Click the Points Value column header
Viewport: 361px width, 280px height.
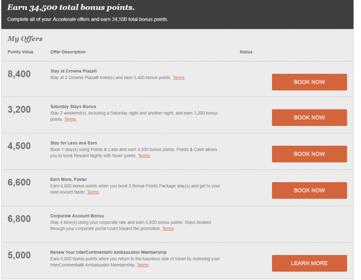tap(20, 52)
